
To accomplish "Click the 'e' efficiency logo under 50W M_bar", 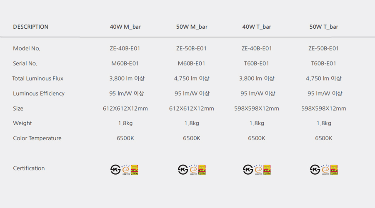I will [x=193, y=170].
